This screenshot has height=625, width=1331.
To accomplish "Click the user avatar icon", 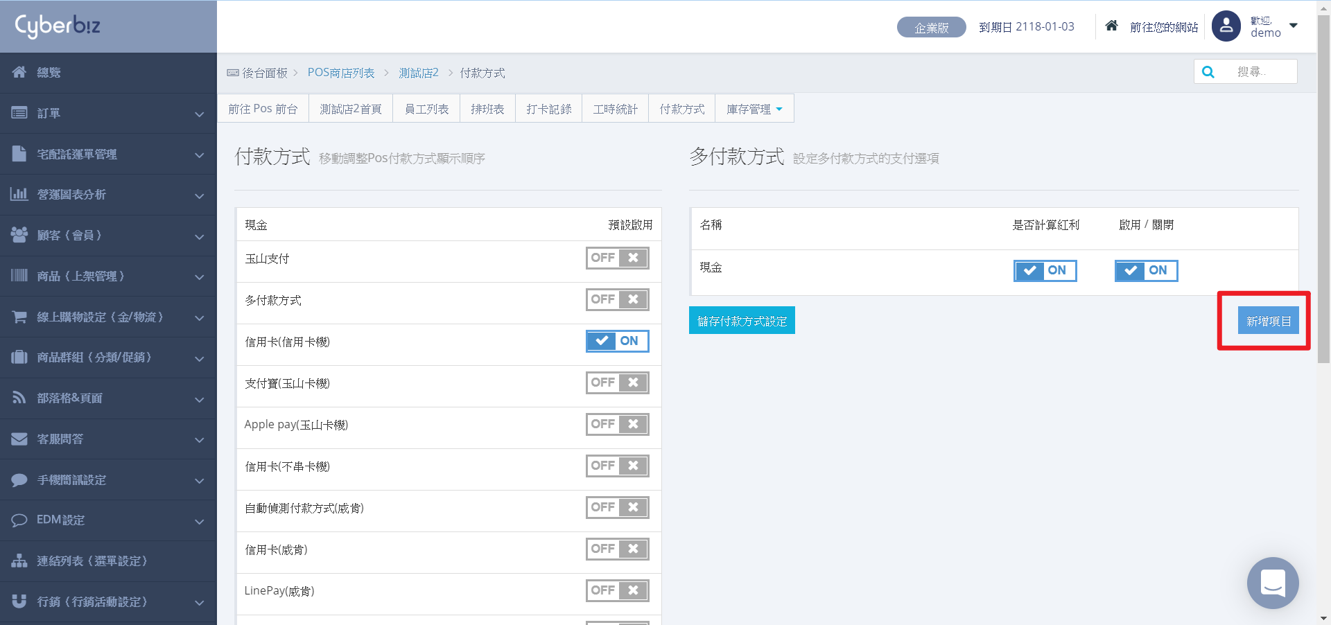I will click(1226, 26).
